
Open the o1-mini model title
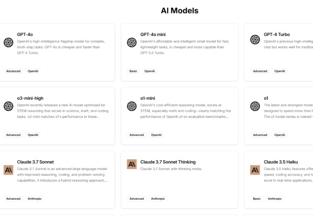tap(149, 98)
